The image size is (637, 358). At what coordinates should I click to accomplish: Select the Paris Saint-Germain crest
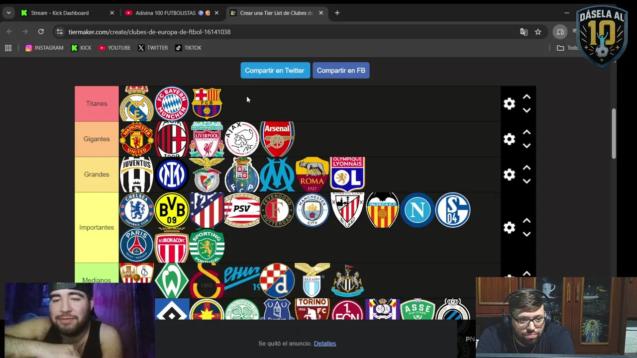[x=136, y=245]
